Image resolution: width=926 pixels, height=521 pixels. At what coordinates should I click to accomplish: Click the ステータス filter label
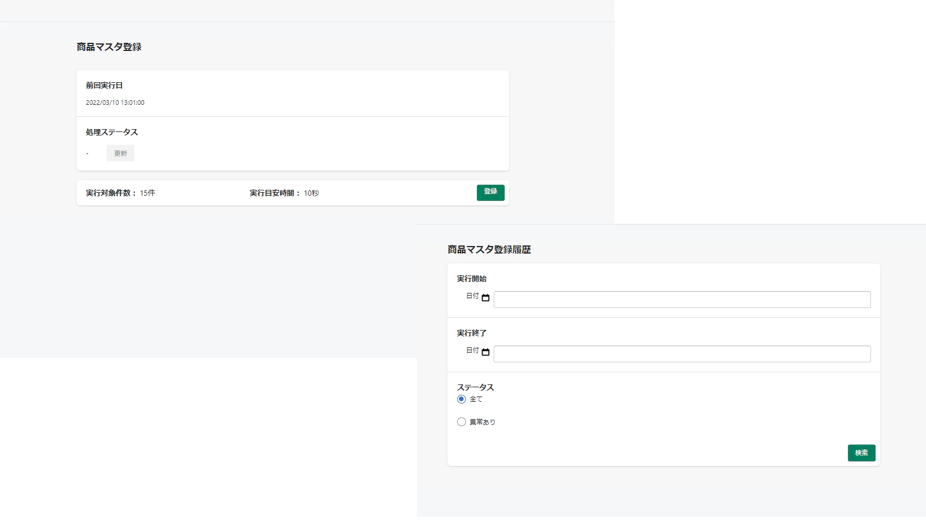[475, 387]
